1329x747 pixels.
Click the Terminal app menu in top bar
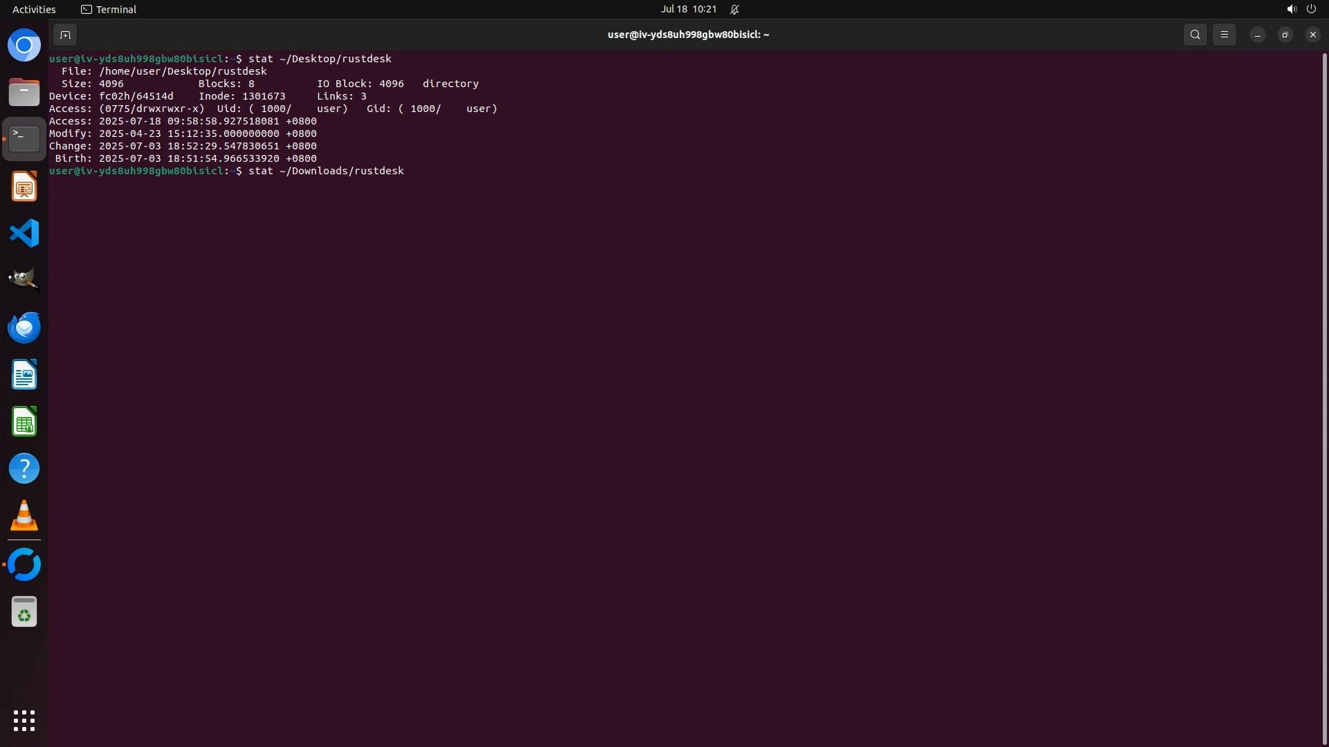pos(109,9)
